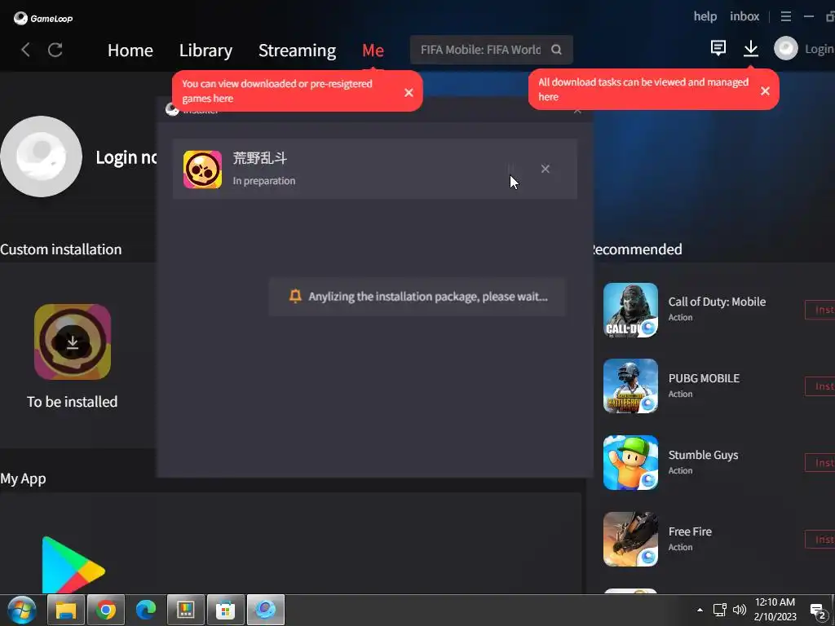Dismiss the pre-registered games tooltip

pos(409,93)
